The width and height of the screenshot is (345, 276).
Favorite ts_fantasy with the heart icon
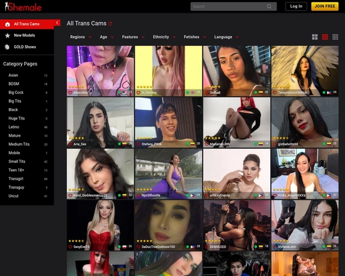[x=139, y=93]
